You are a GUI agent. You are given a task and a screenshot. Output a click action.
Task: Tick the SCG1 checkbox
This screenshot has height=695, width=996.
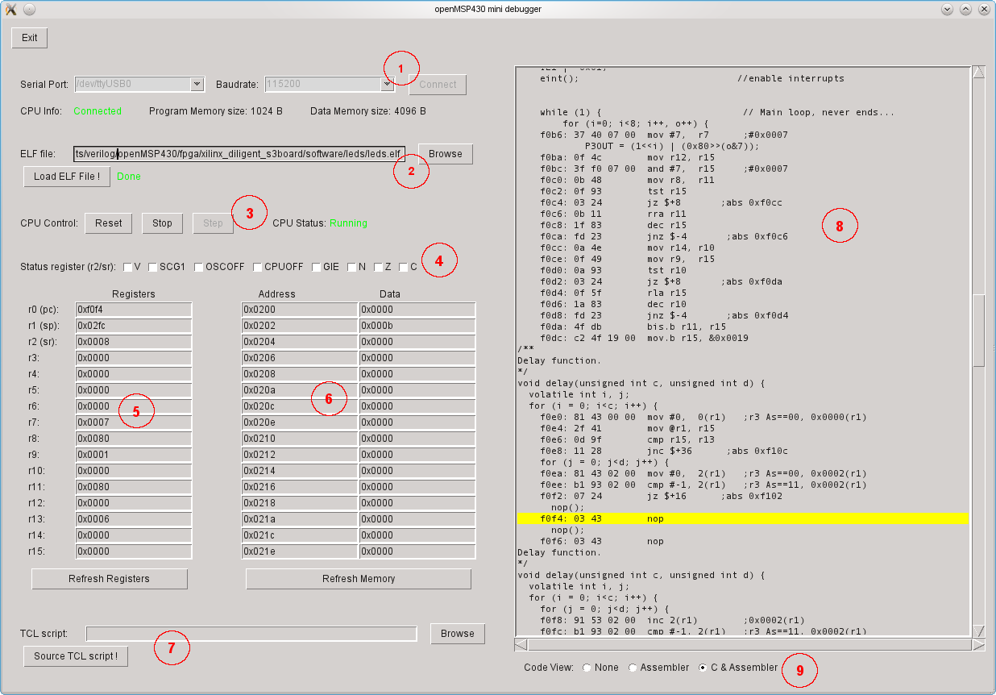152,267
